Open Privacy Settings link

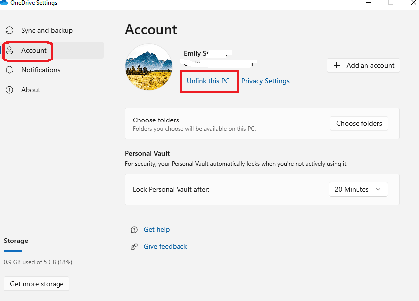(265, 81)
